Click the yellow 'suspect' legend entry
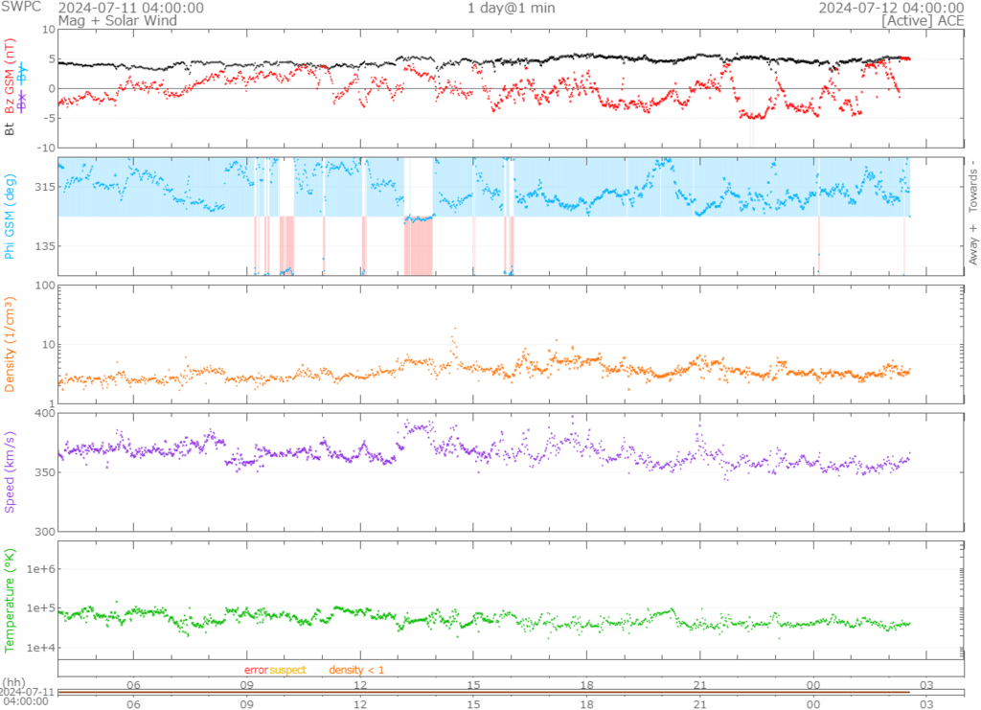Viewport: 981px width, 710px height. [287, 670]
